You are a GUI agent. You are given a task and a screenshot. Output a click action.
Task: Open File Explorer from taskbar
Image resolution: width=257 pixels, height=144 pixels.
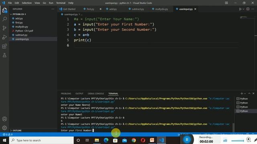coord(97,140)
